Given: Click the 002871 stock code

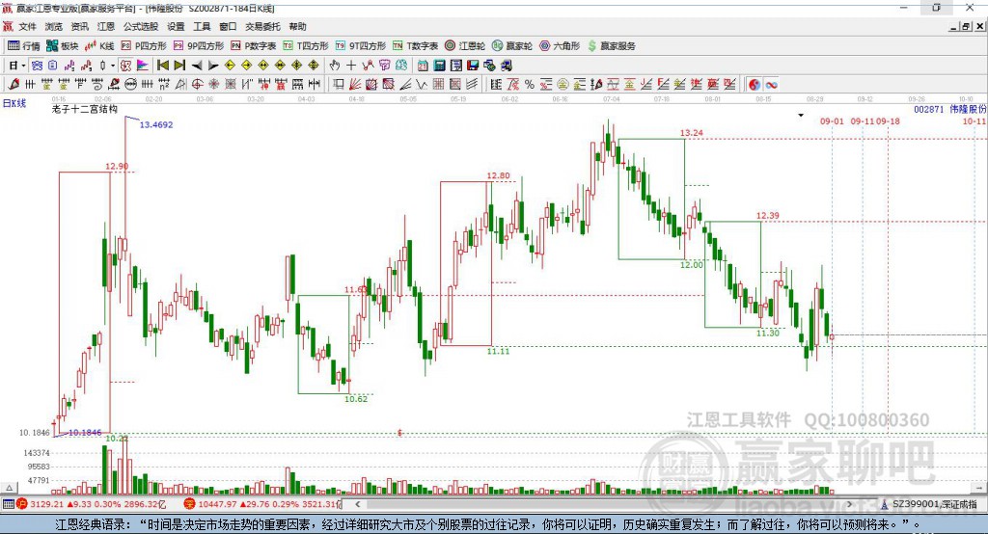Looking at the screenshot, I should (x=929, y=109).
